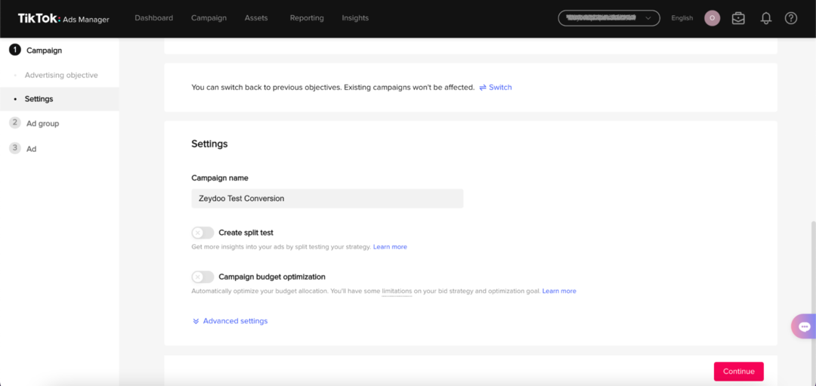This screenshot has width=816, height=386.
Task: Click Learn more under split test
Action: coord(390,247)
